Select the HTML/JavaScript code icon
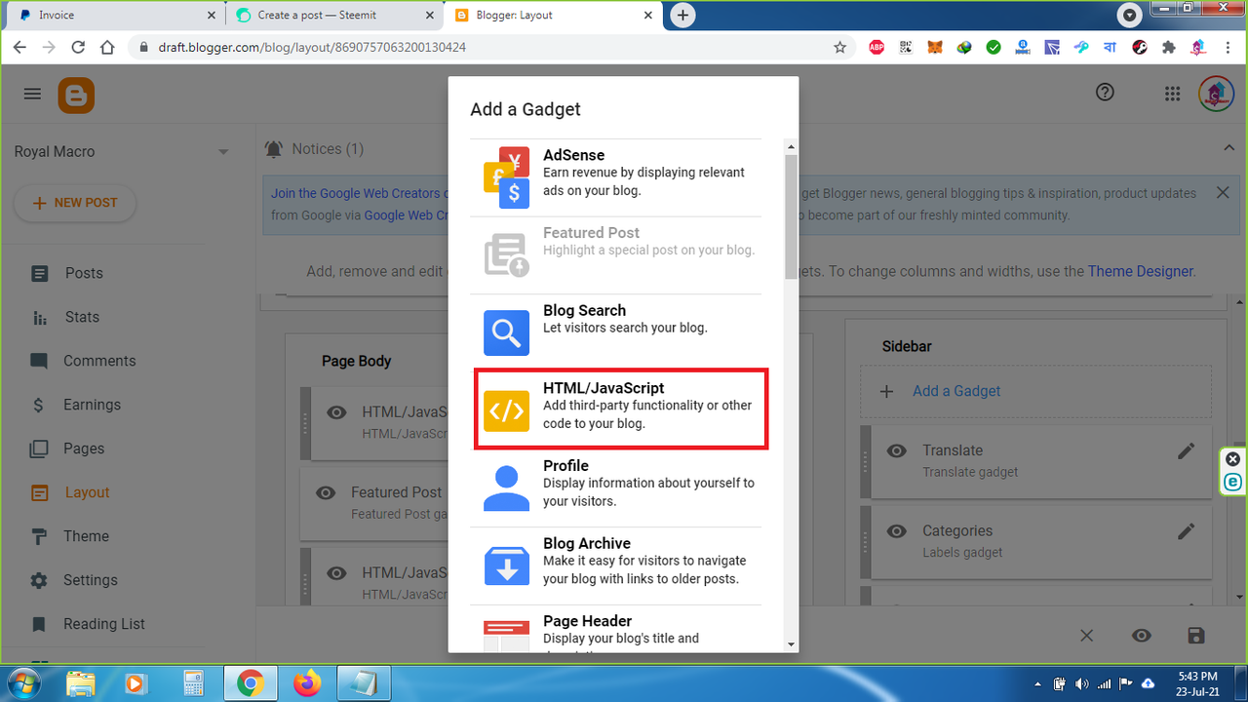This screenshot has width=1248, height=702. (x=506, y=409)
